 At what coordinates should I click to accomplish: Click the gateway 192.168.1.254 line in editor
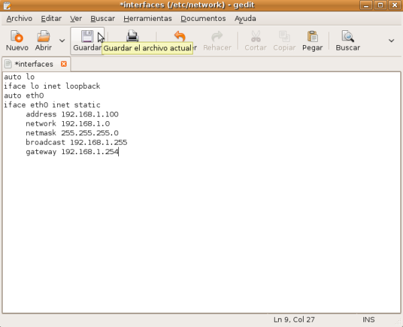click(72, 152)
